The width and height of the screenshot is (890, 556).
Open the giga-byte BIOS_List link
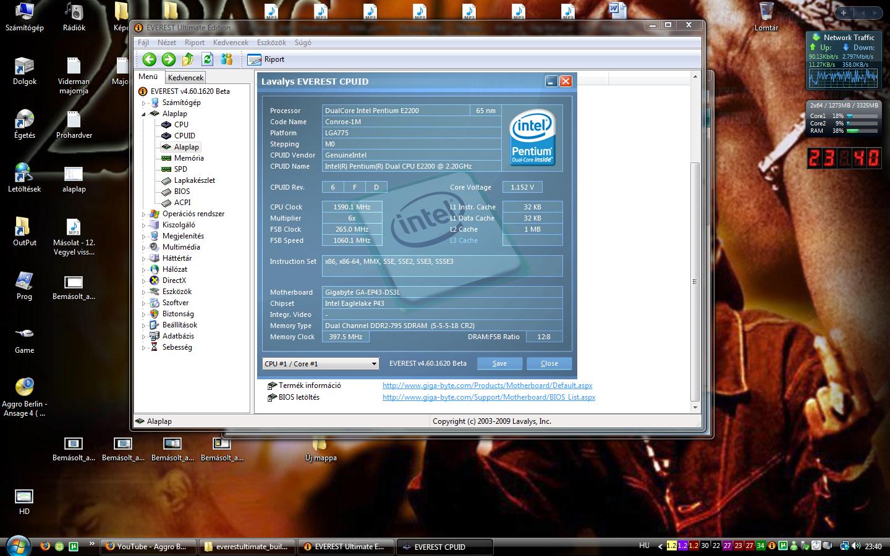[x=489, y=397]
